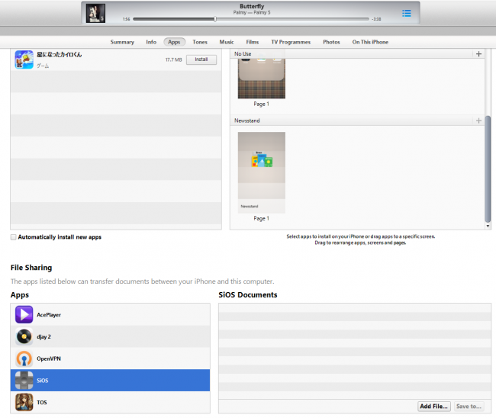Click the Add File button

pos(434,407)
